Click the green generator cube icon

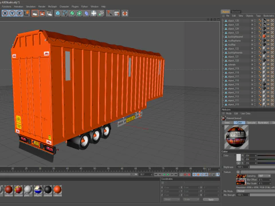coord(72,13)
